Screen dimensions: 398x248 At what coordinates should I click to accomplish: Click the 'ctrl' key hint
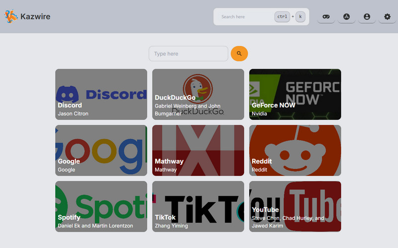(282, 17)
